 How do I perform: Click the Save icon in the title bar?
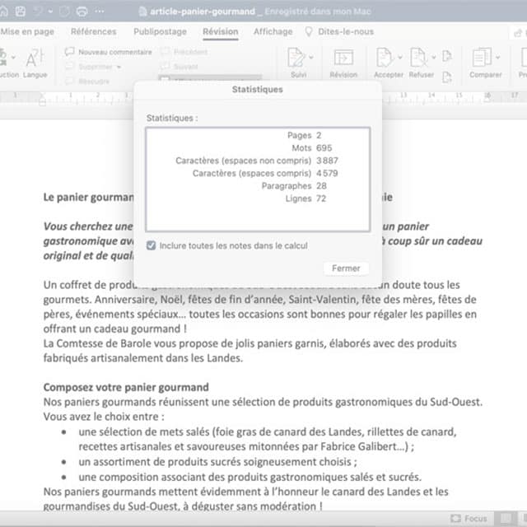[x=21, y=12]
